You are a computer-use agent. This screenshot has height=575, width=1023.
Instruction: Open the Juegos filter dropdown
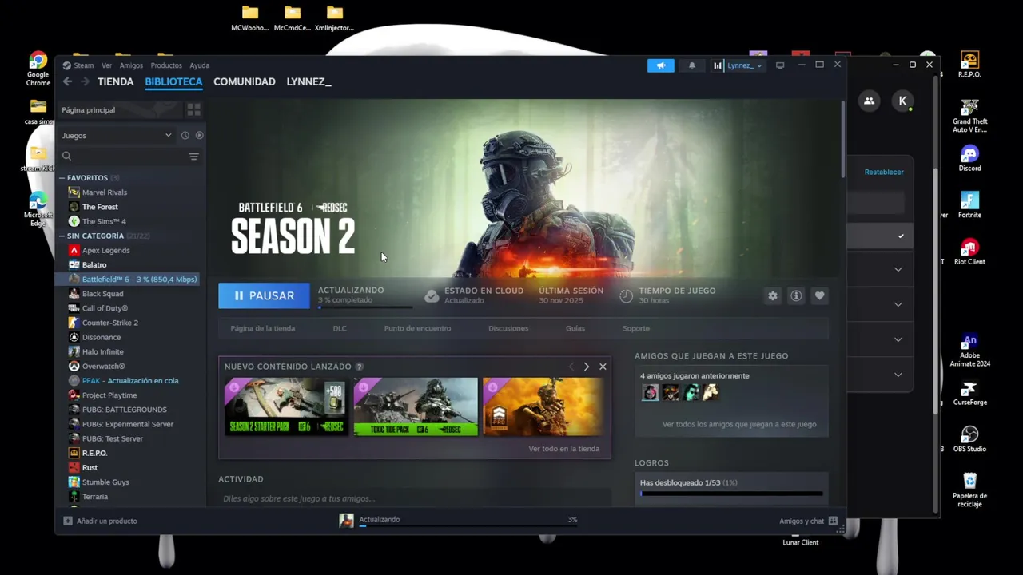pyautogui.click(x=117, y=136)
